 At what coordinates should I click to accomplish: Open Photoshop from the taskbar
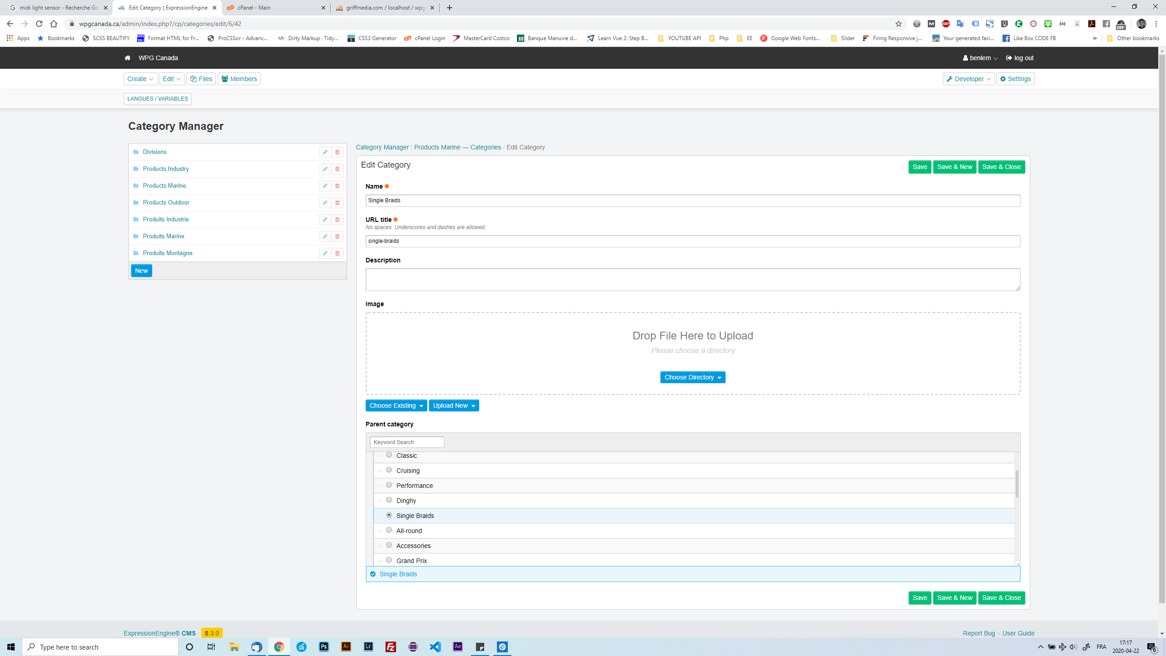[x=324, y=646]
